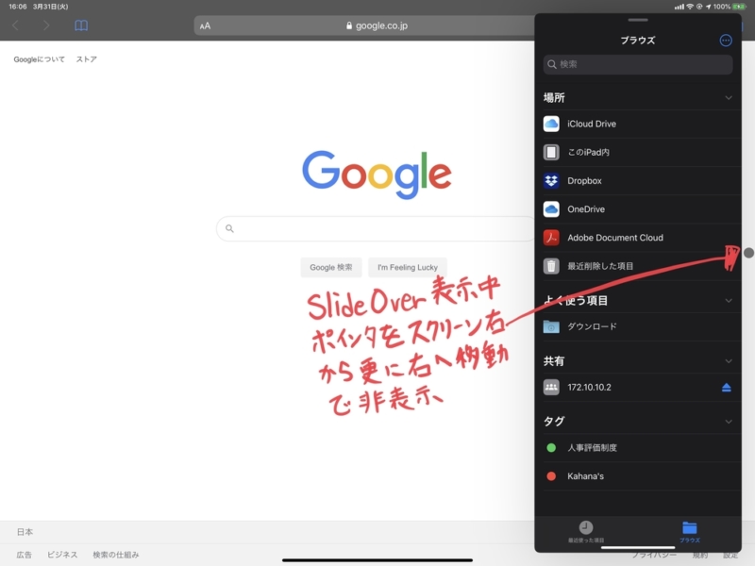755x566 pixels.
Task: Open the 広告 footer link
Action: 25,555
